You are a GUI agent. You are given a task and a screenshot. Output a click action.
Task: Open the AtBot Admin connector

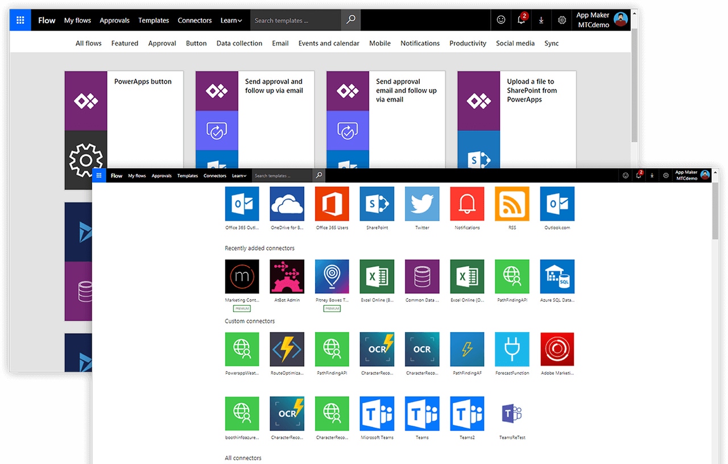pos(287,276)
